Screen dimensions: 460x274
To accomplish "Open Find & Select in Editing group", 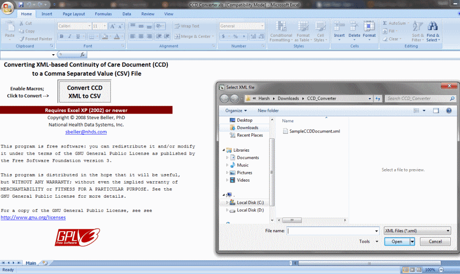I will click(433, 32).
